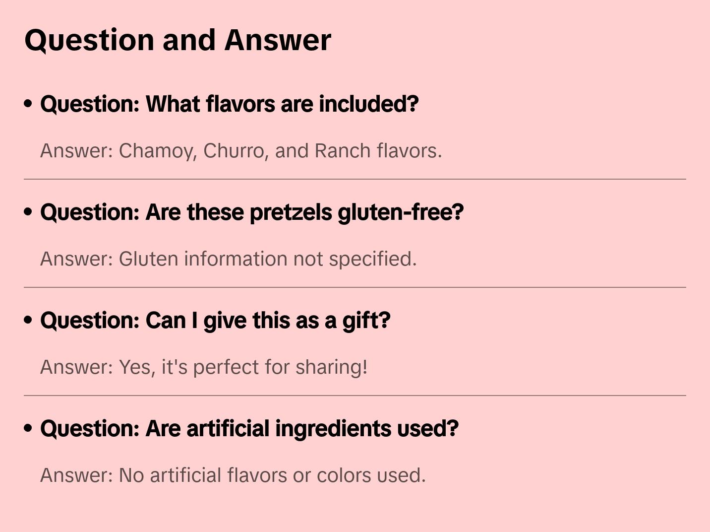
Task: Click the divider line below the gift answer
Action: [355, 396]
